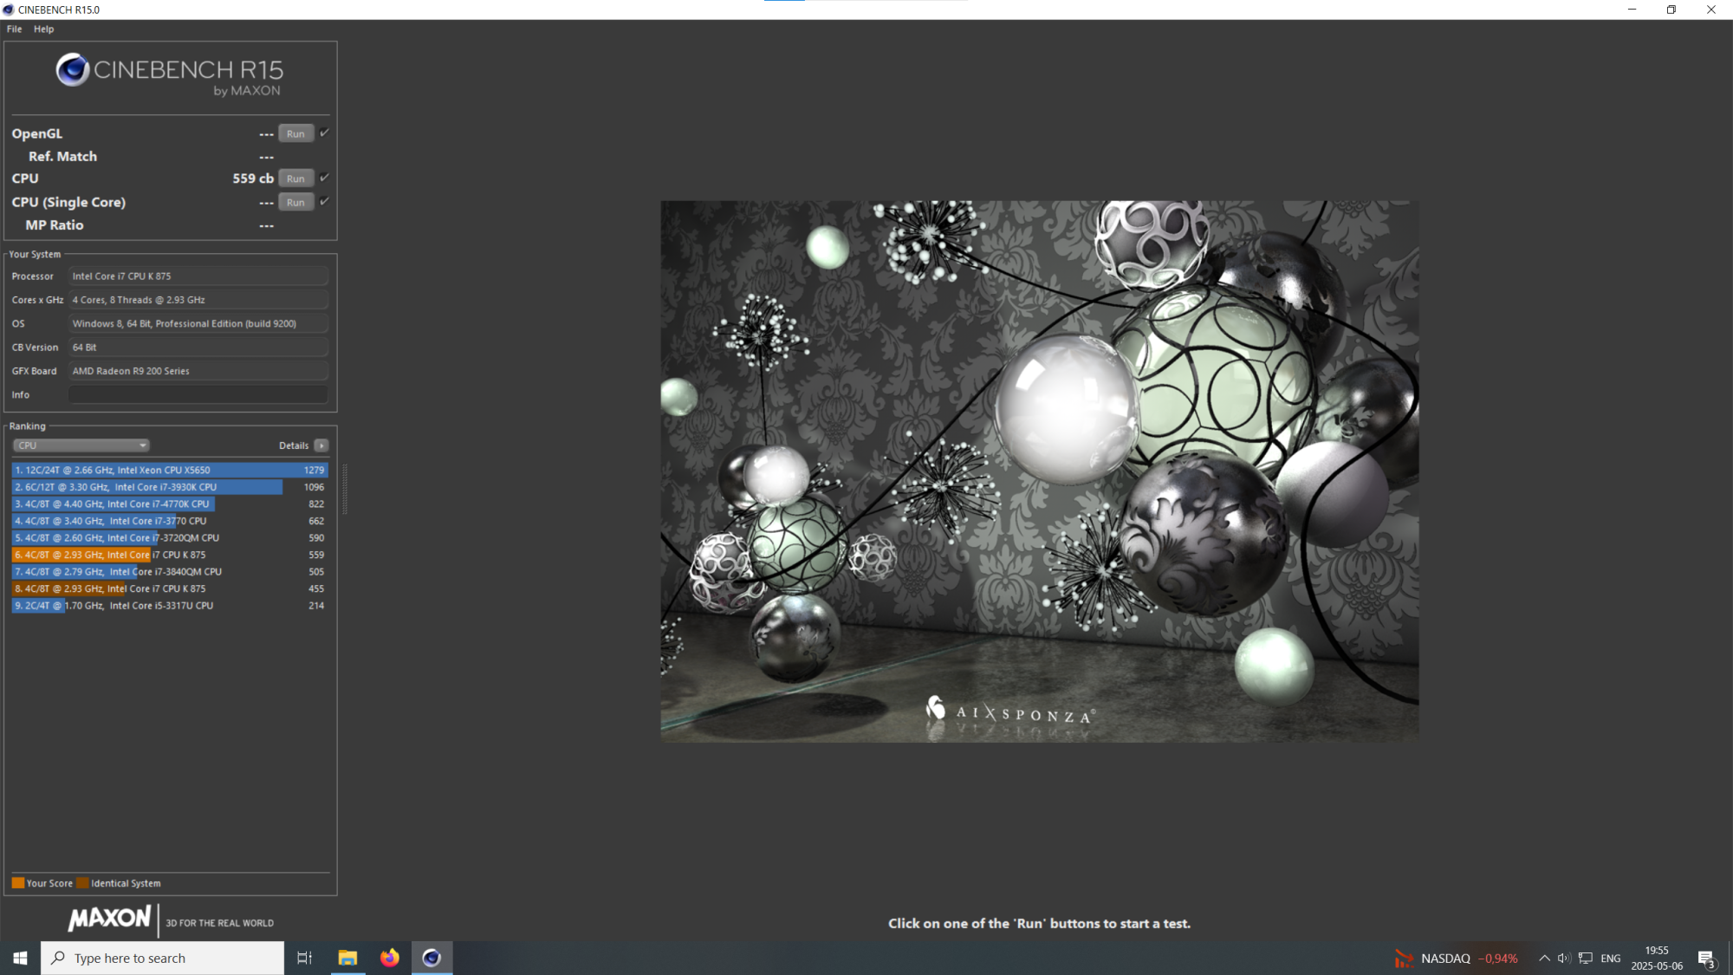Click Cinebench icon in the taskbar
Image resolution: width=1733 pixels, height=975 pixels.
432,958
